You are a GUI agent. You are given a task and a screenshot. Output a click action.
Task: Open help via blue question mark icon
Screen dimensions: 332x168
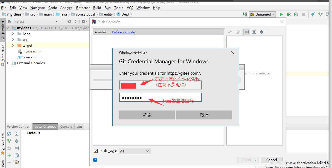tap(95, 160)
